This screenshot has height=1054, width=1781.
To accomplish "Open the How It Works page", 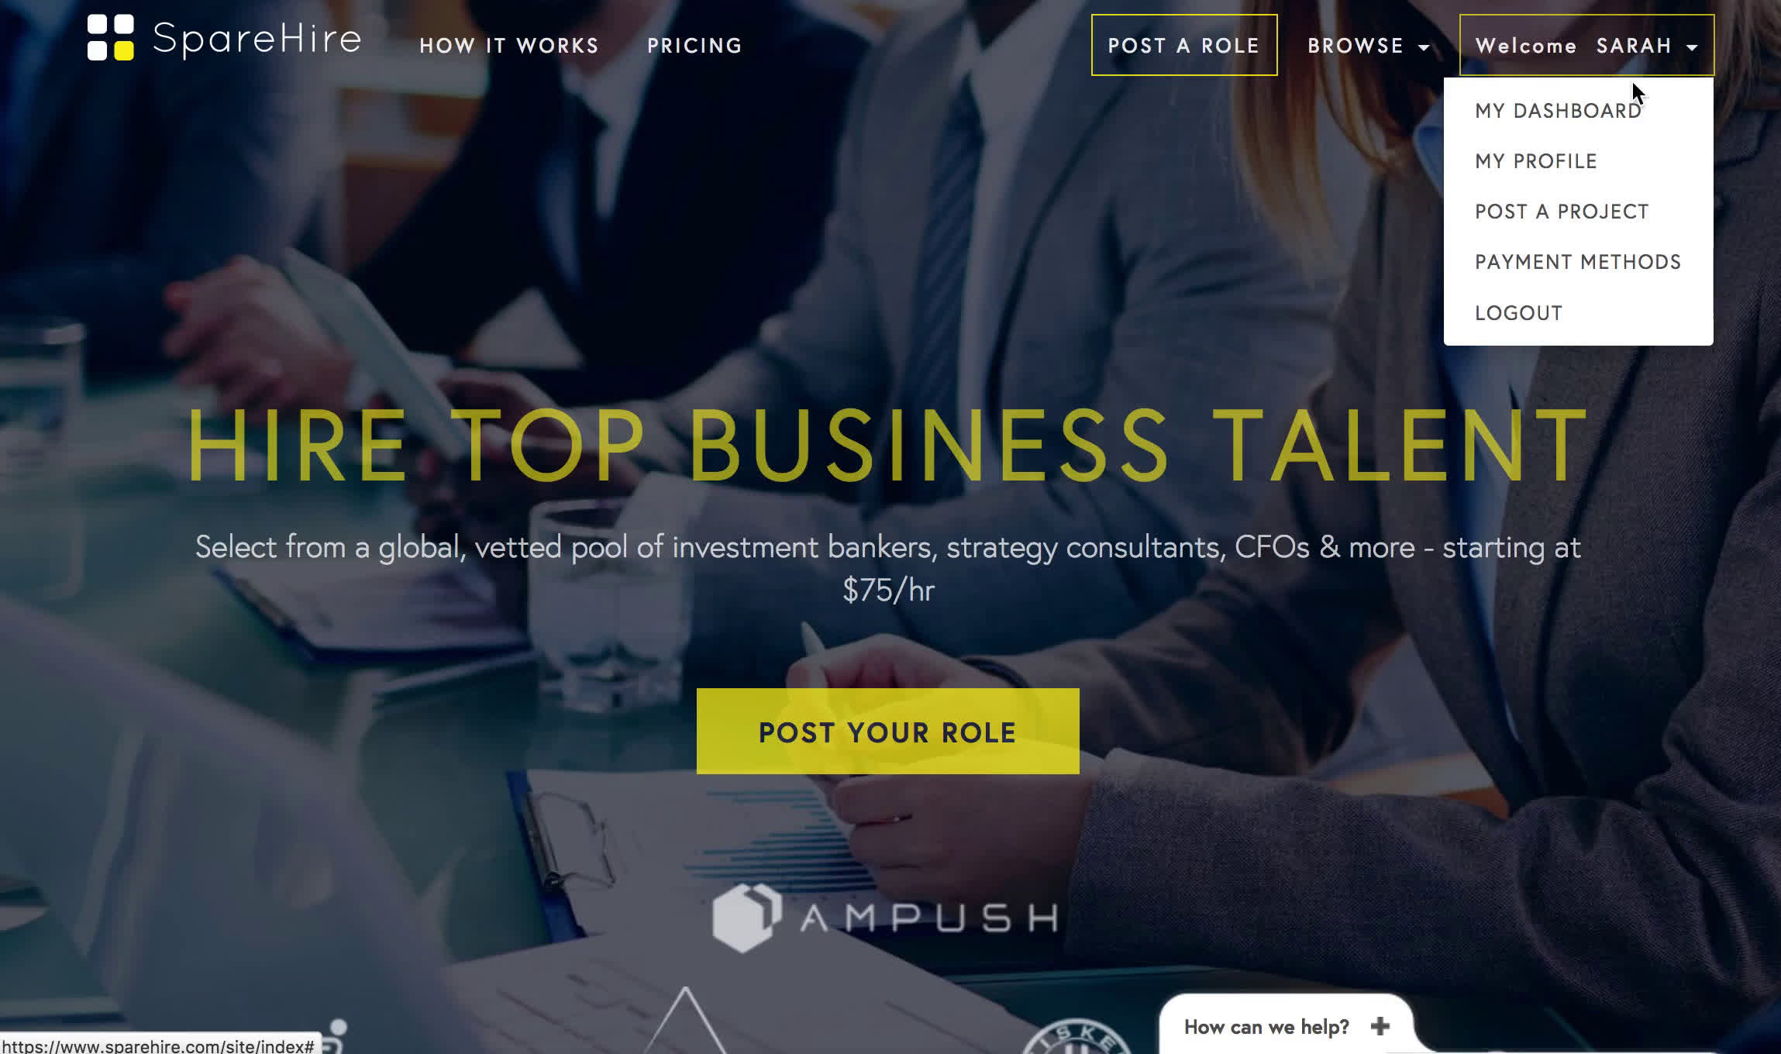I will pos(509,45).
